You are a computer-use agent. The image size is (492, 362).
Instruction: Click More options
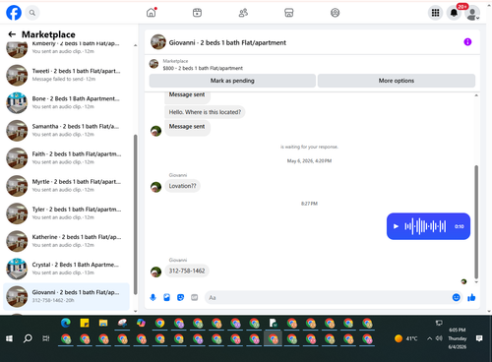397,81
